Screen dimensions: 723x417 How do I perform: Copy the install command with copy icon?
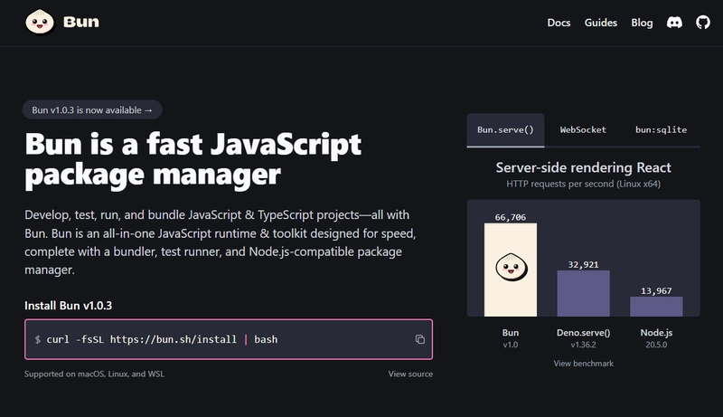pos(419,339)
